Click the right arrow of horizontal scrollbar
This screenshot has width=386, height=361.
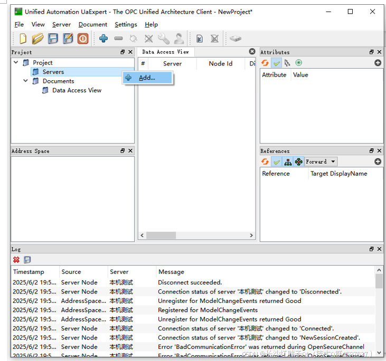coord(251,235)
